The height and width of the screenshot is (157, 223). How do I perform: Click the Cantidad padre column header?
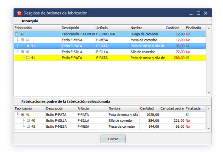[172, 108]
